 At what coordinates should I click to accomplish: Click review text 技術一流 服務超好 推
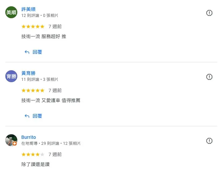tap(44, 36)
